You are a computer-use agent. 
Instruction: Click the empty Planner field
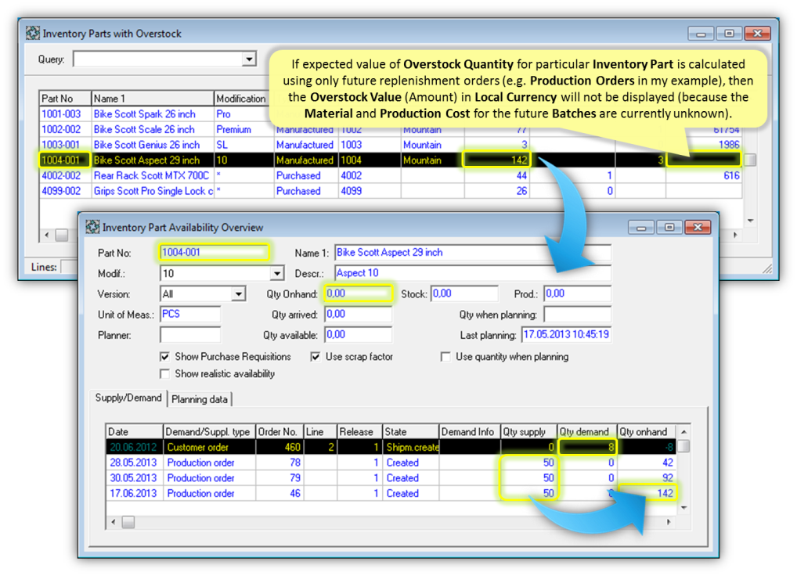pyautogui.click(x=190, y=335)
